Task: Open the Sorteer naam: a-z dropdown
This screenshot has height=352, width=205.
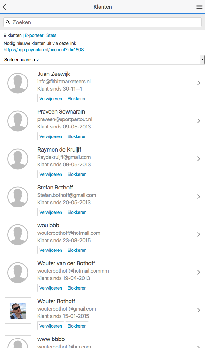Action: pyautogui.click(x=102, y=60)
